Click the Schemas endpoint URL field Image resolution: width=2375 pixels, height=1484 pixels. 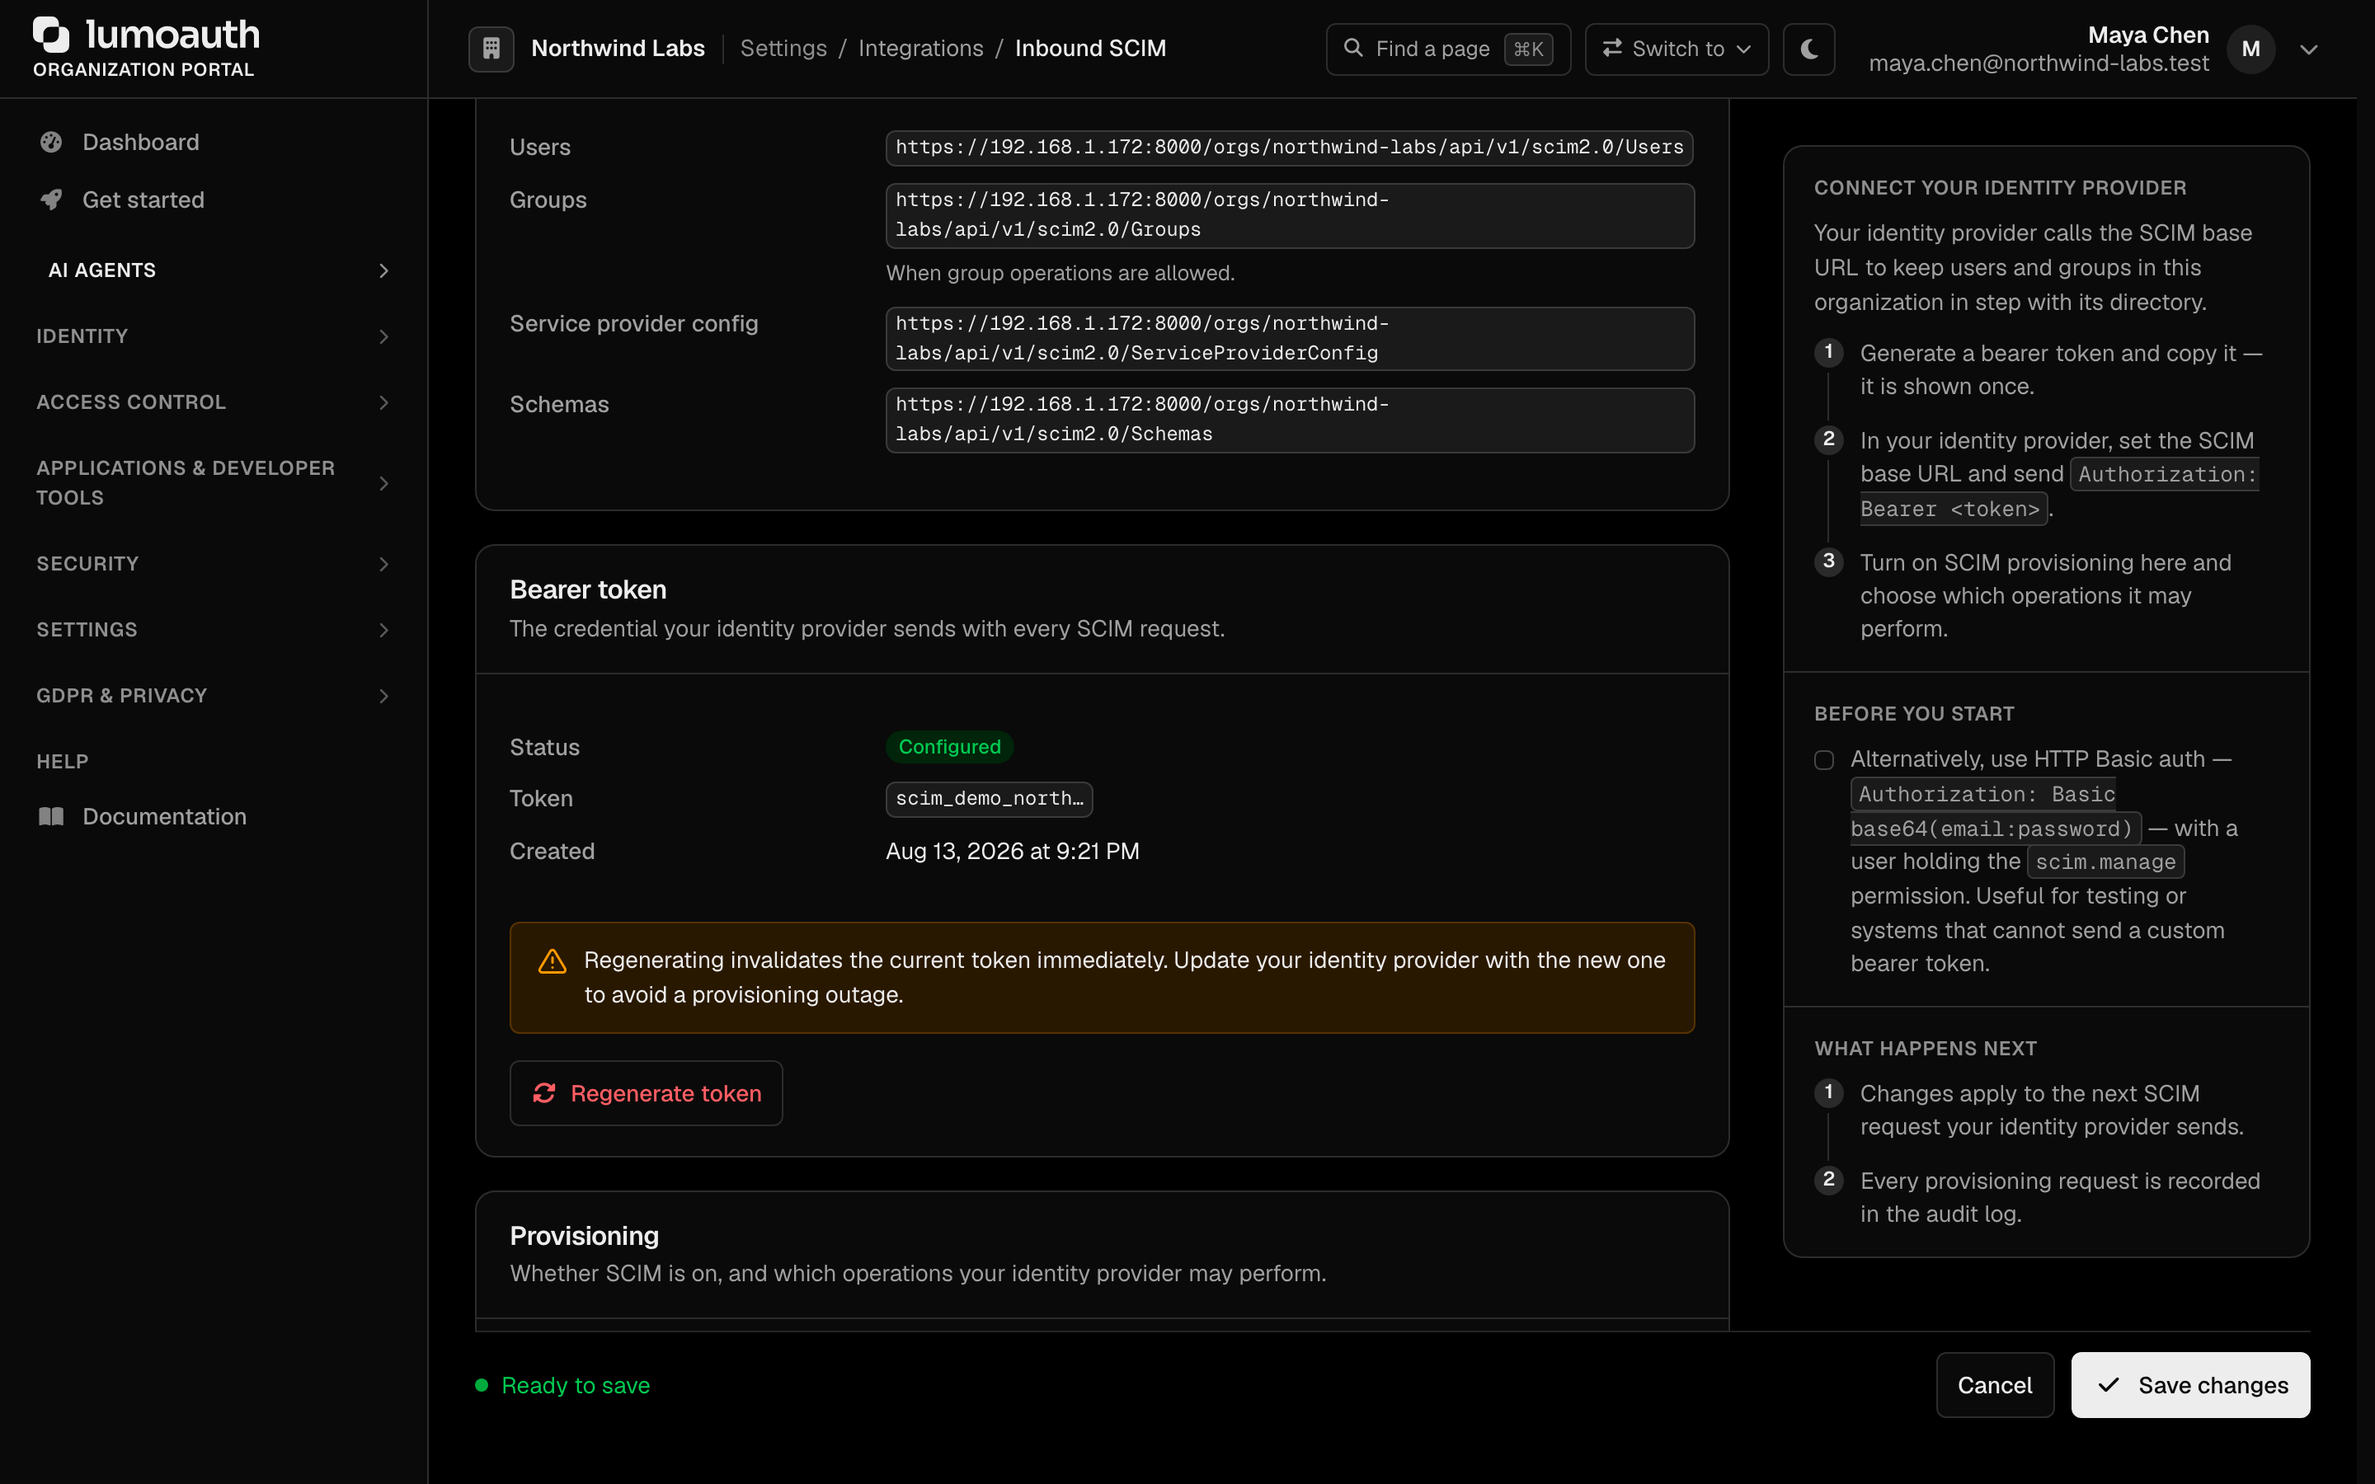point(1290,420)
